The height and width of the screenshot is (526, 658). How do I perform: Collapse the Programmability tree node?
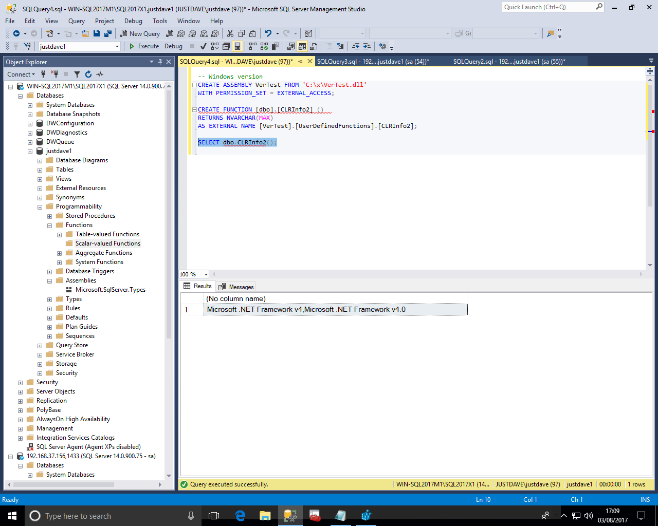pyautogui.click(x=40, y=207)
